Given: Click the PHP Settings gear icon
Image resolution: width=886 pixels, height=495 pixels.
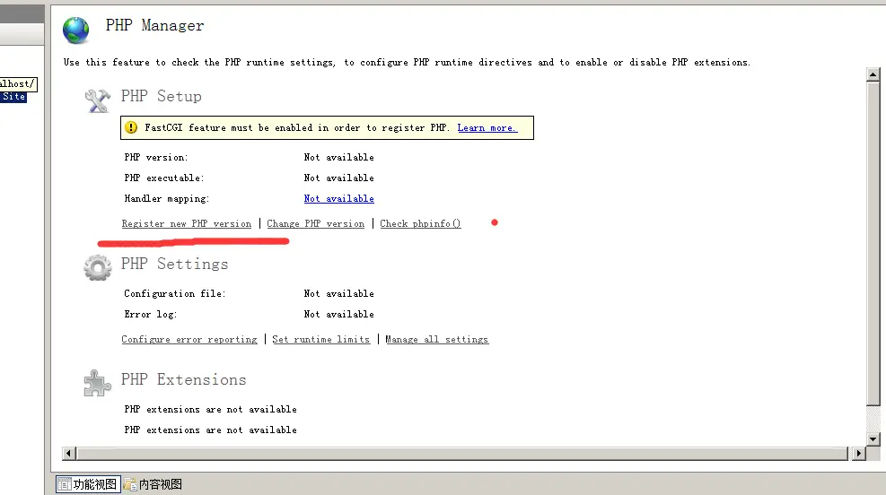Looking at the screenshot, I should coord(98,267).
